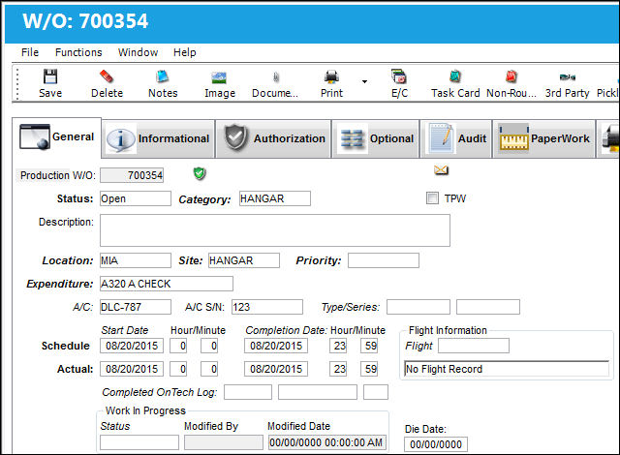Switch to the Authorization tab
Viewport: 620px width, 455px height.
(273, 139)
